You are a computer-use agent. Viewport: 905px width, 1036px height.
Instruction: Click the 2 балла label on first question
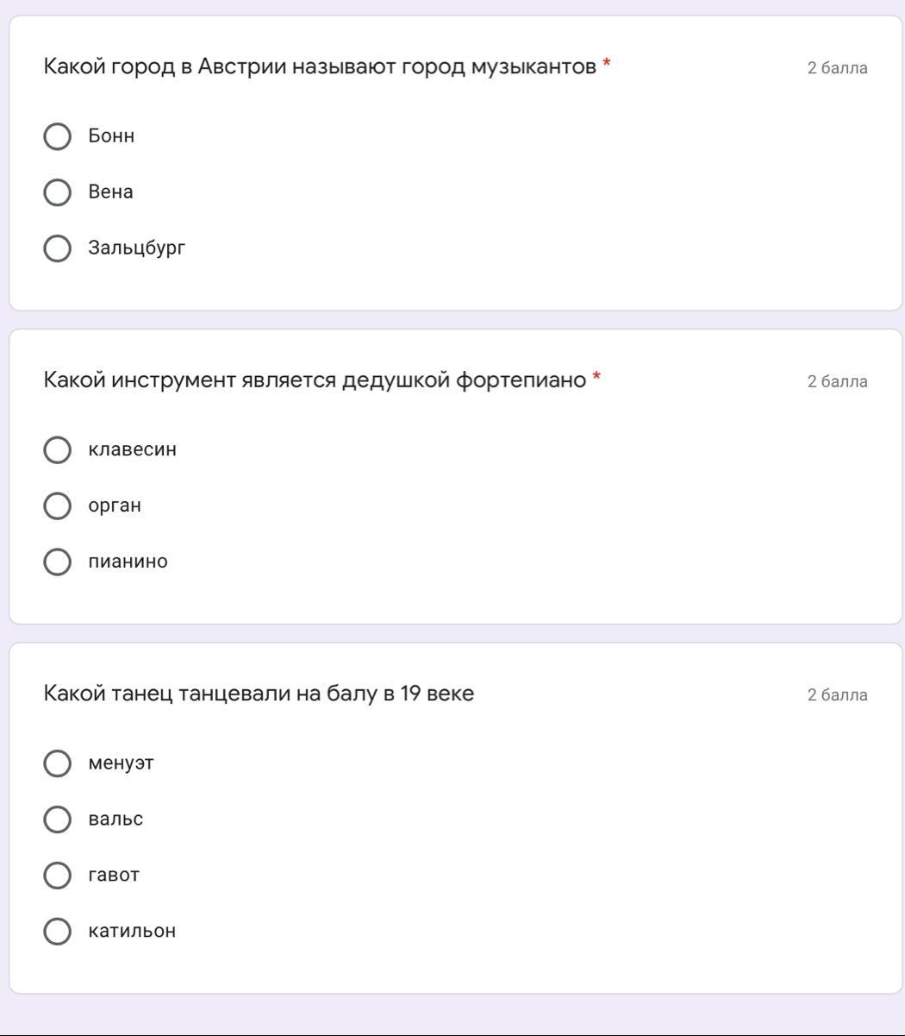[837, 68]
